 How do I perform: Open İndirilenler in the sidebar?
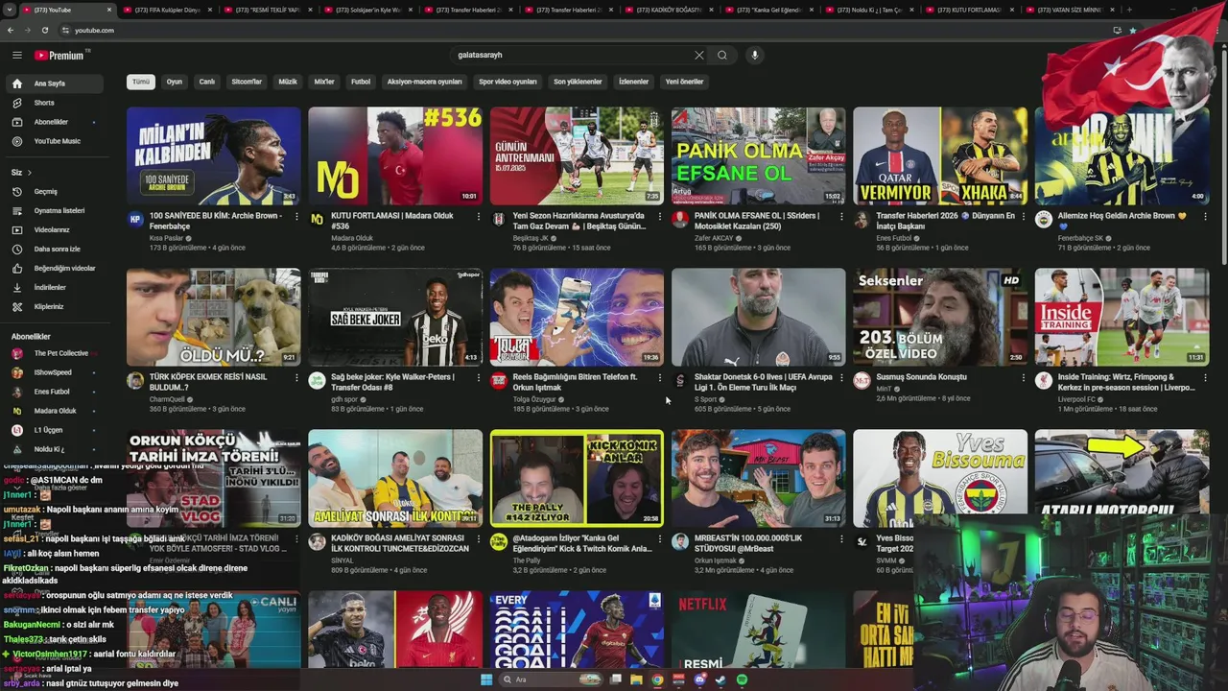pos(54,287)
